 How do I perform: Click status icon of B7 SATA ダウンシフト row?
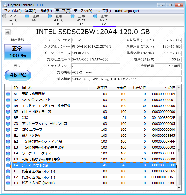[8, 100]
